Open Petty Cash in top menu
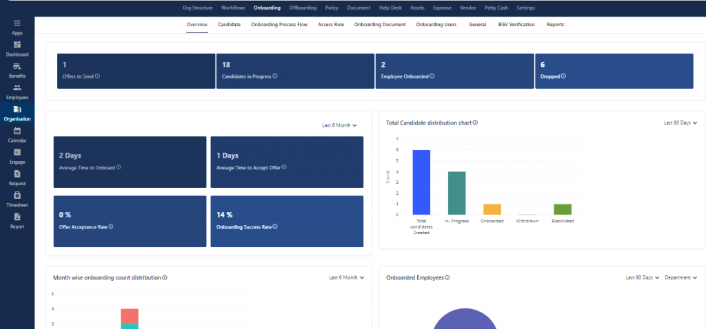 496,8
